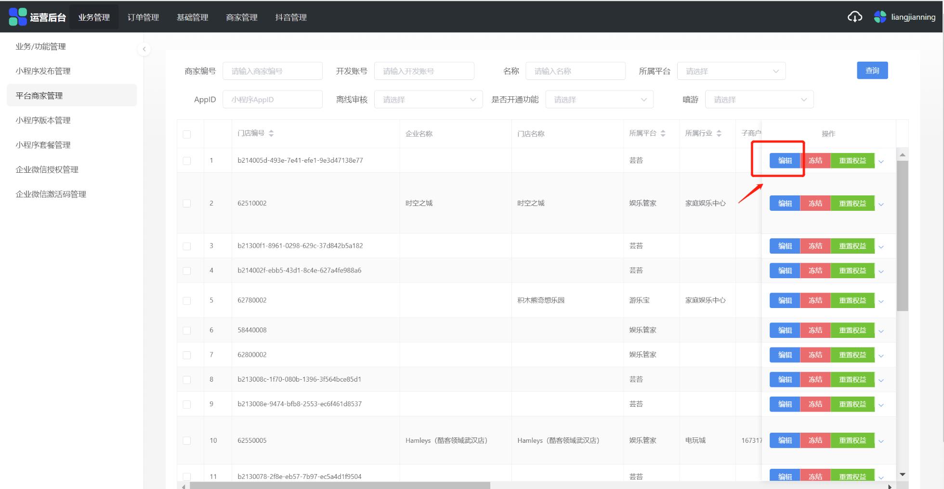Sort by 所属平台 column arrows
This screenshot has width=944, height=489.
coord(663,133)
